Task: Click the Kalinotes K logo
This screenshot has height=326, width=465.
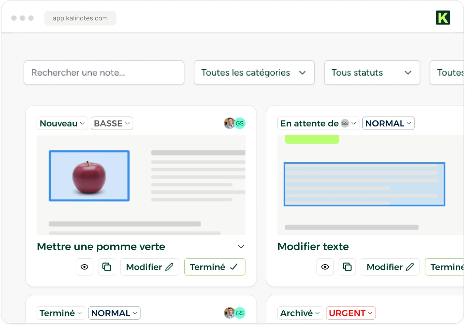Action: click(443, 18)
